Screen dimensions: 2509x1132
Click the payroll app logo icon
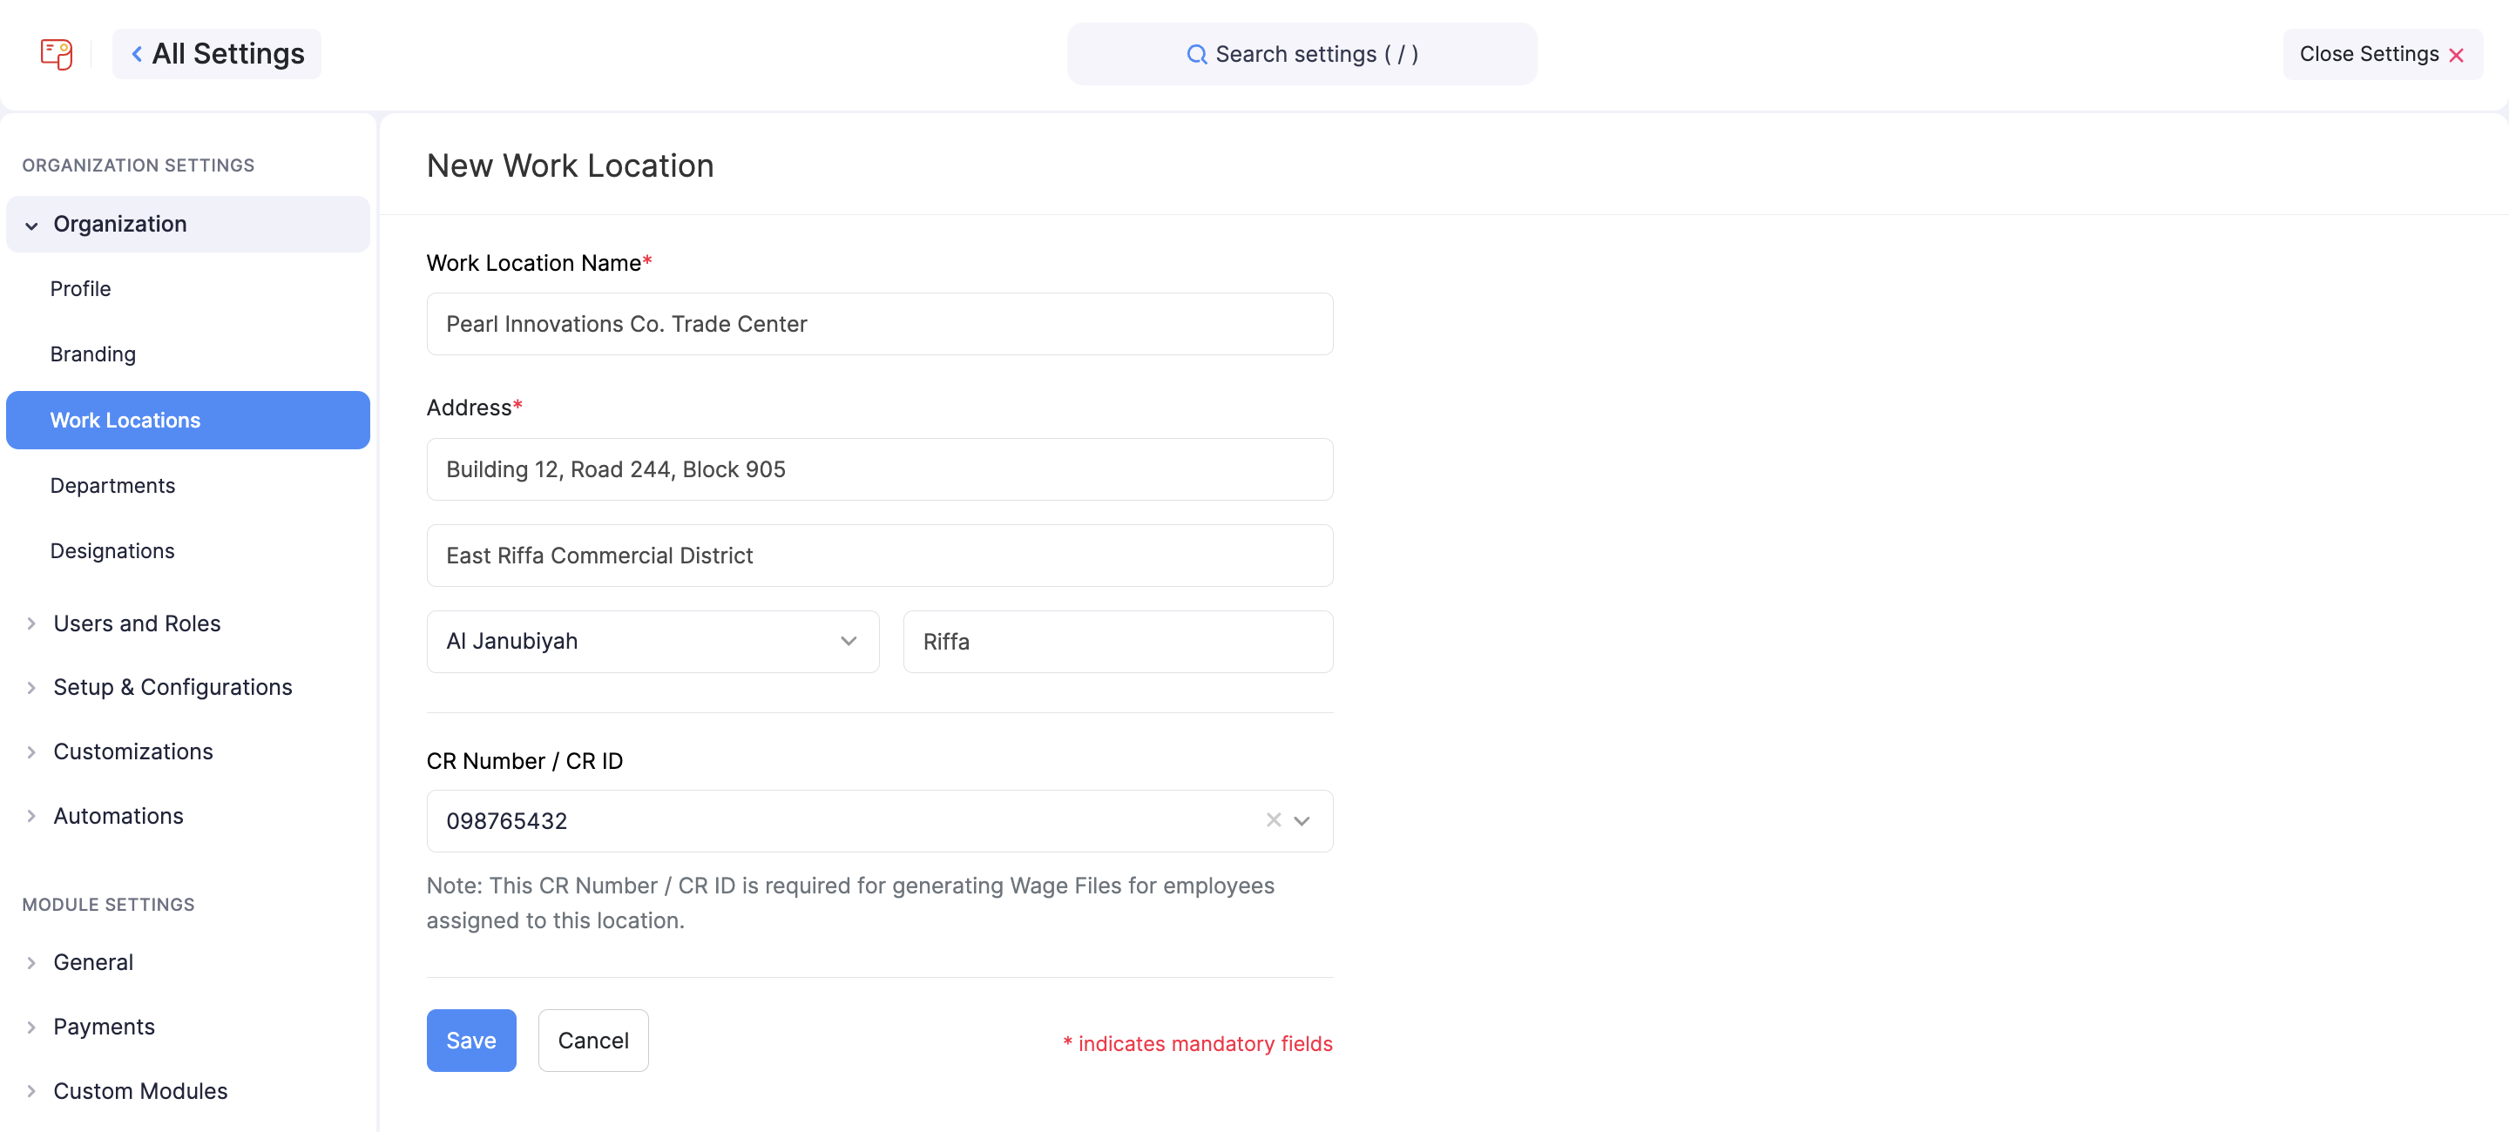coord(57,55)
